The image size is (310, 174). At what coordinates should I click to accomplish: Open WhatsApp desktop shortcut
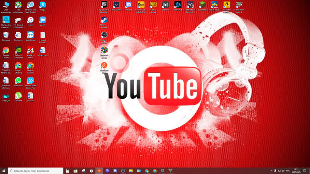[x=18, y=82]
